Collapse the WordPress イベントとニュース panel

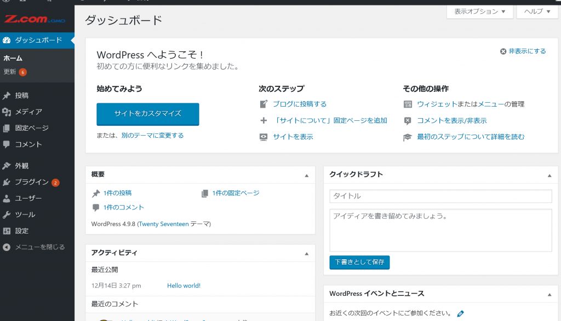tap(549, 295)
